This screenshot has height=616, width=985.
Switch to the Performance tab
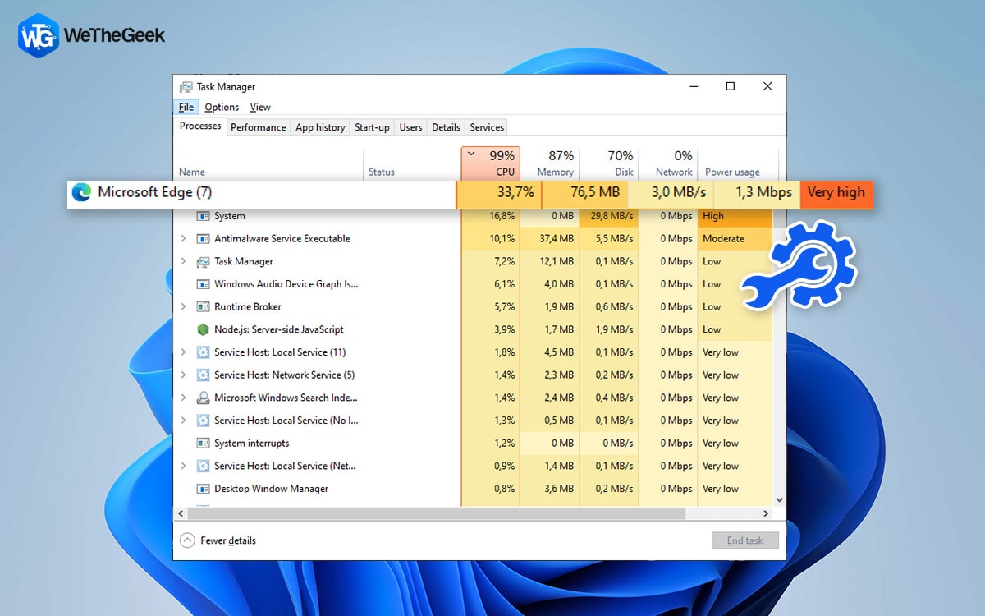[258, 127]
